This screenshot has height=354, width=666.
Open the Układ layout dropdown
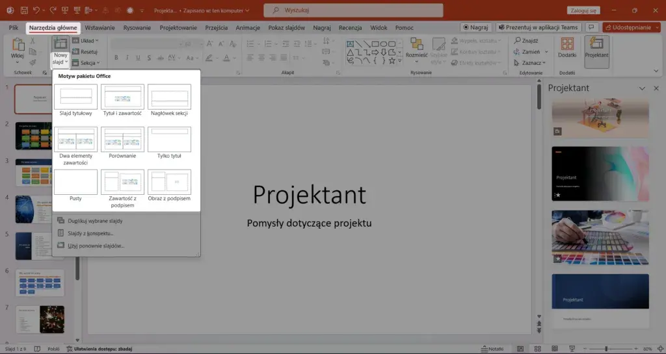(x=85, y=41)
